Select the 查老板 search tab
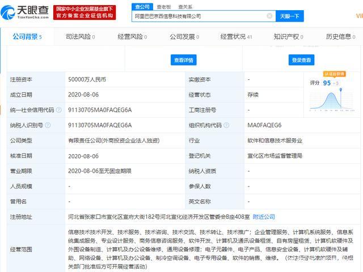Viewport: 363px width, 272px height. tap(164, 7)
